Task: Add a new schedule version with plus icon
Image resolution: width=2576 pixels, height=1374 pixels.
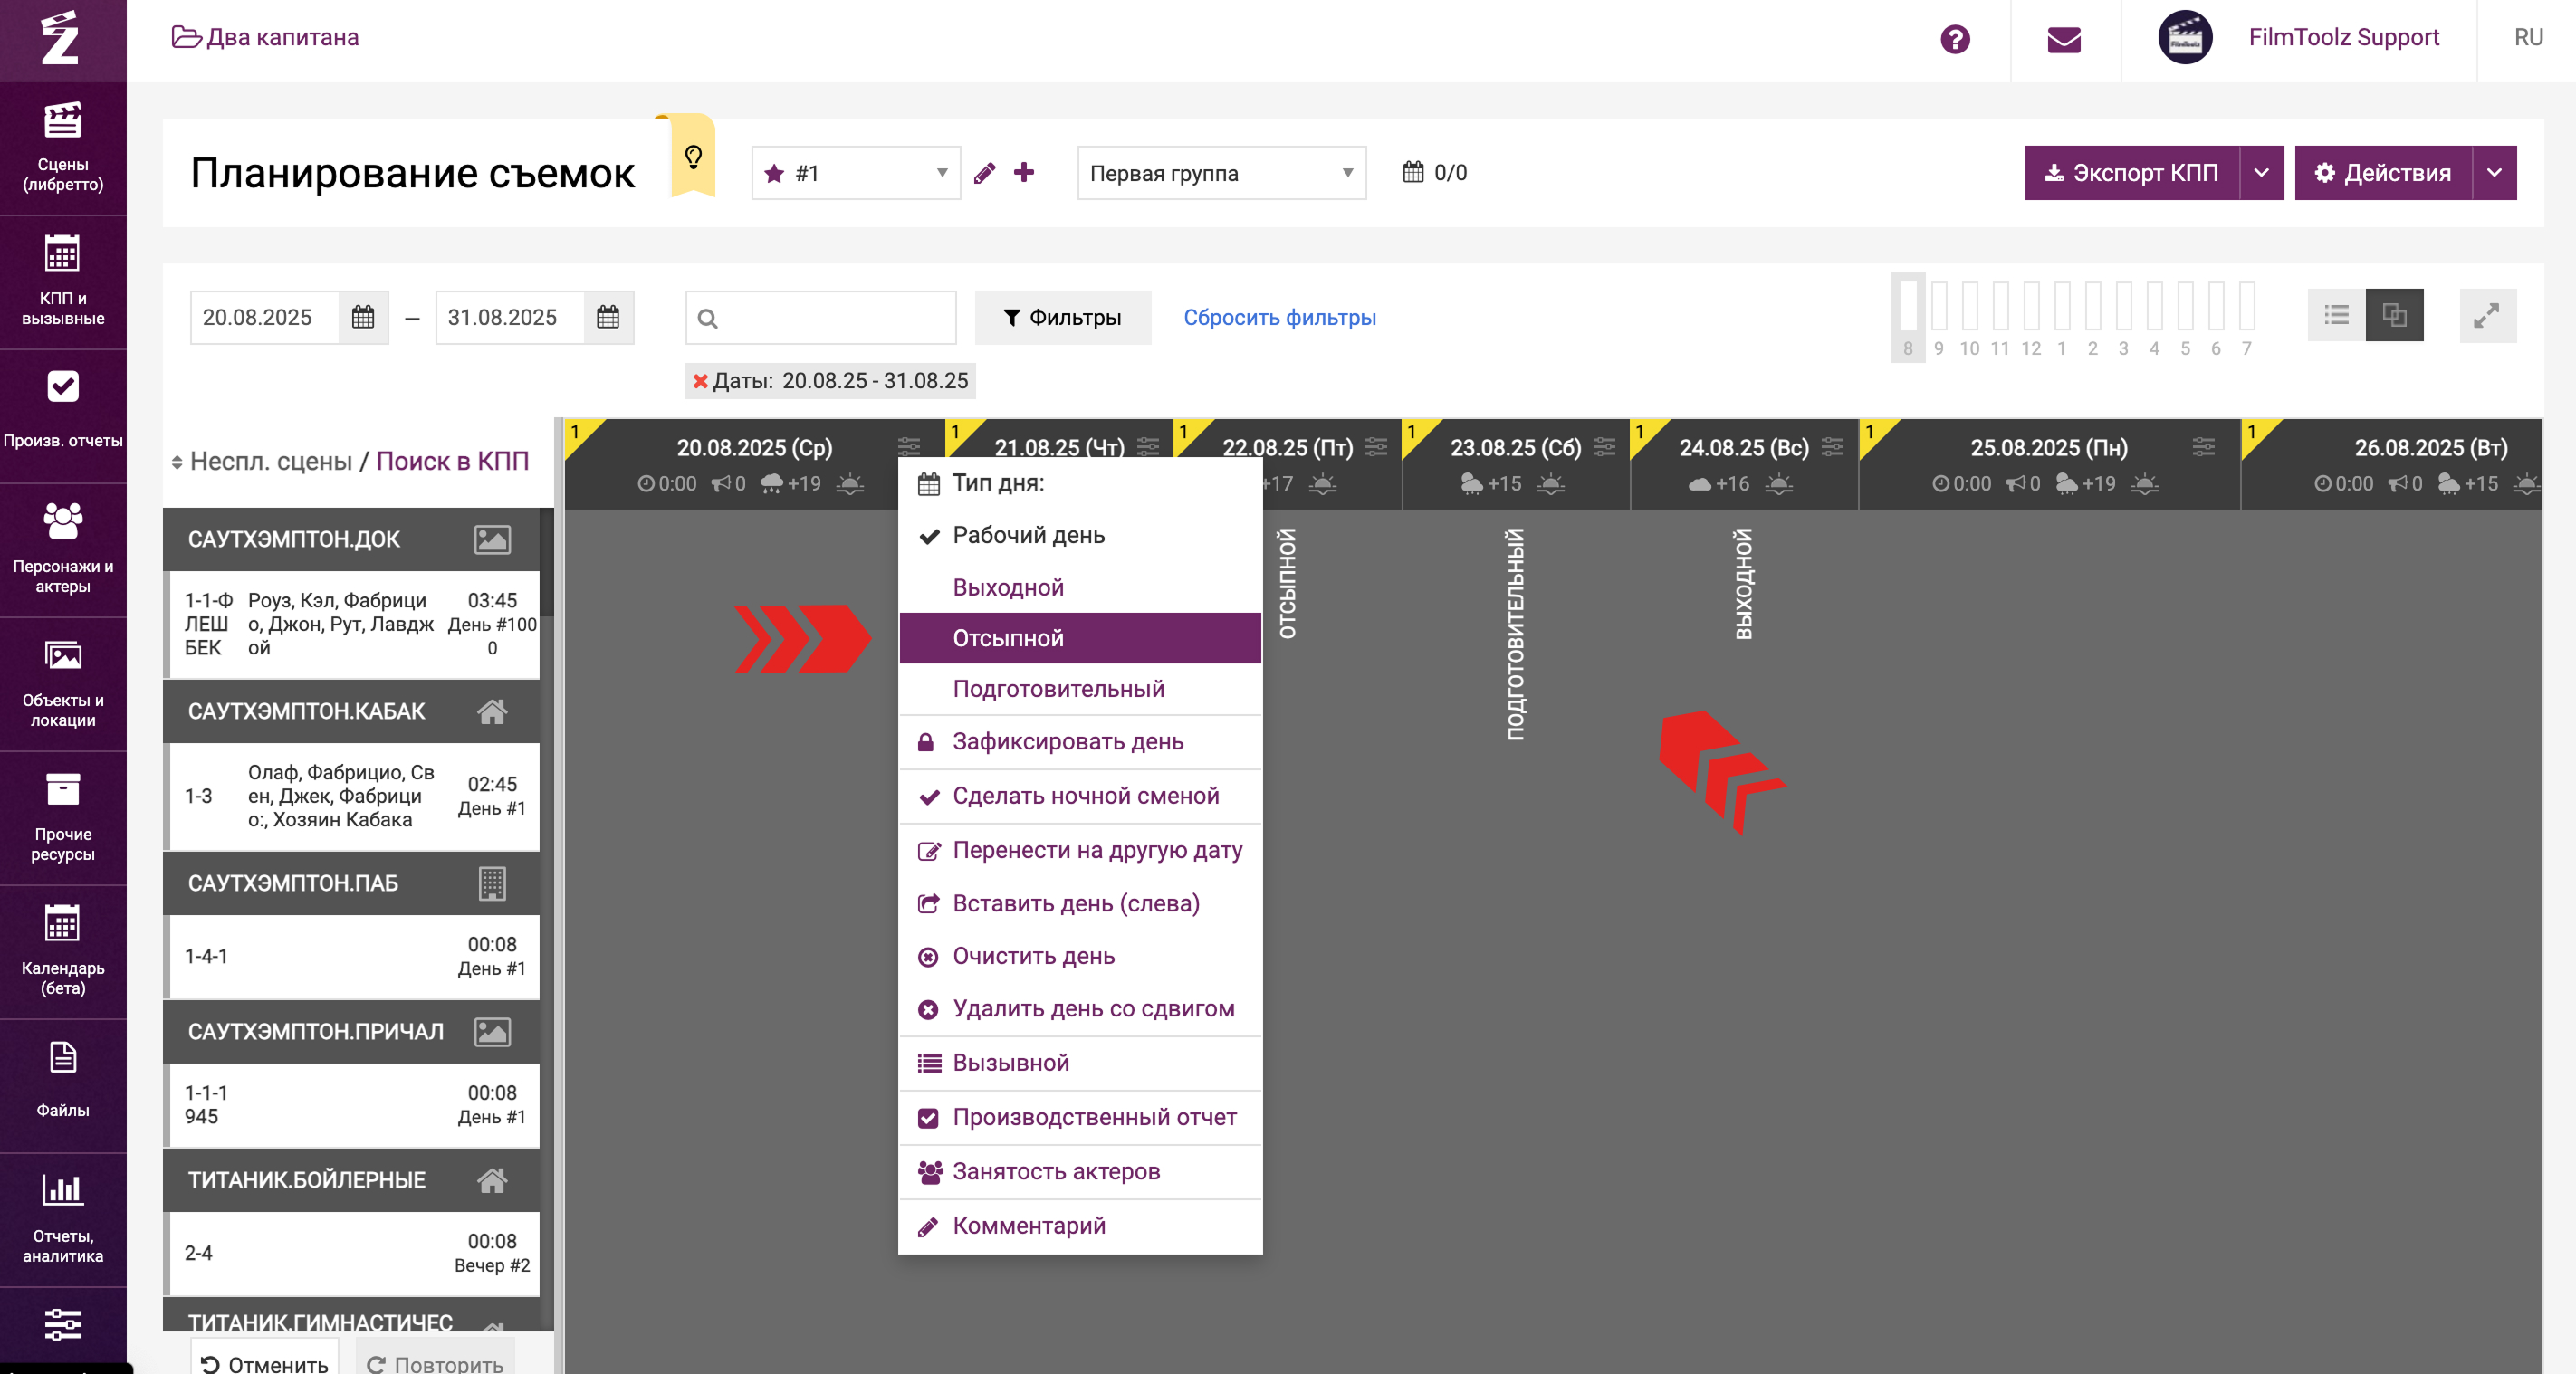Action: click(1024, 172)
